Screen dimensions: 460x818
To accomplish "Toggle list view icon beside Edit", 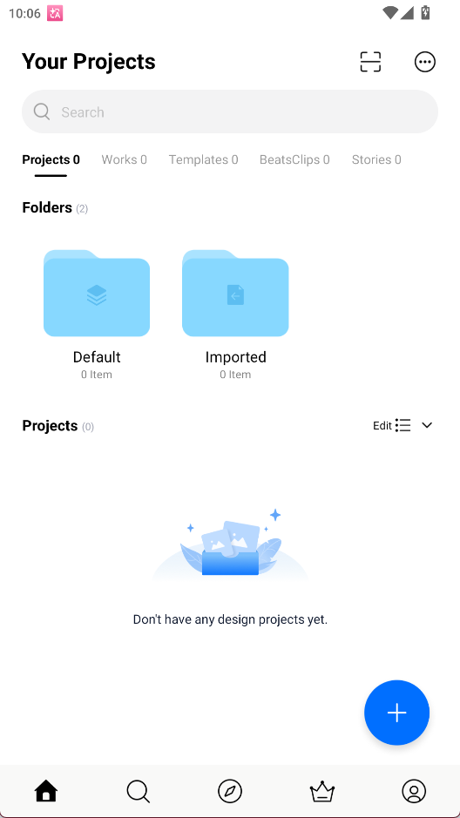I will tap(403, 425).
